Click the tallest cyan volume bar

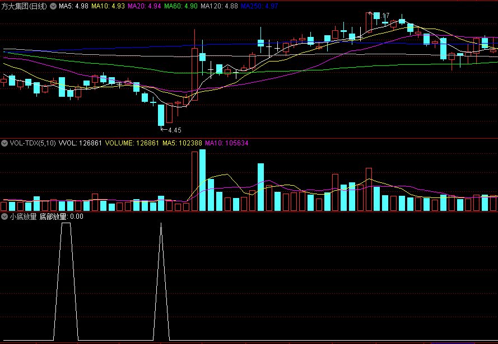[x=202, y=180]
